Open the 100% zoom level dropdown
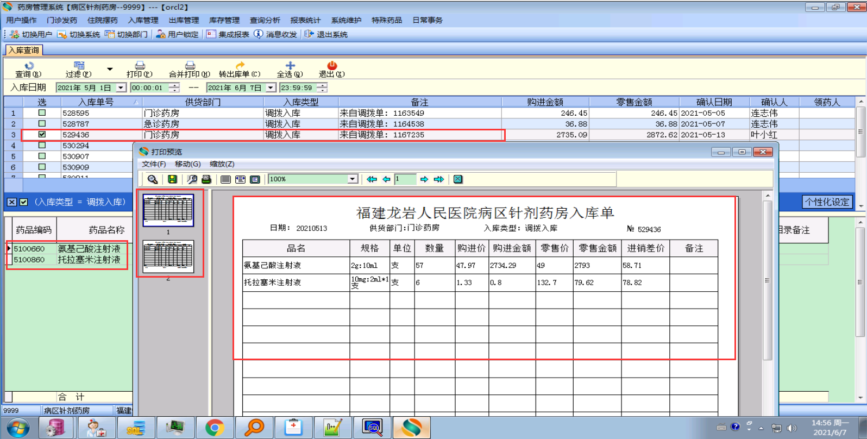 pos(353,179)
